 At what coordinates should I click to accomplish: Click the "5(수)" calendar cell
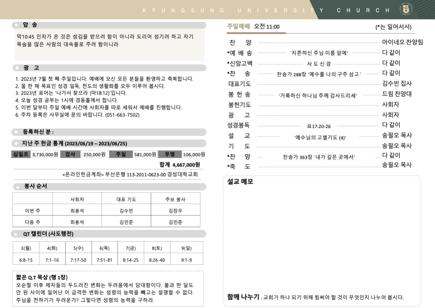pyautogui.click(x=78, y=248)
